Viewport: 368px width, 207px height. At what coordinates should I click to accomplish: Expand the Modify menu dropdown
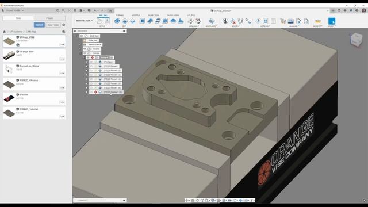click(236, 26)
